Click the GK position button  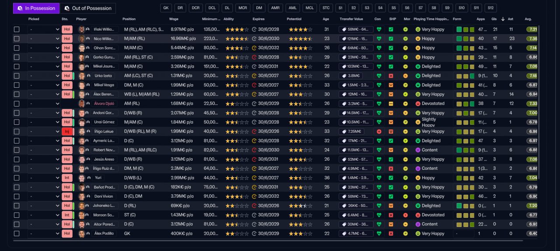pos(166,8)
